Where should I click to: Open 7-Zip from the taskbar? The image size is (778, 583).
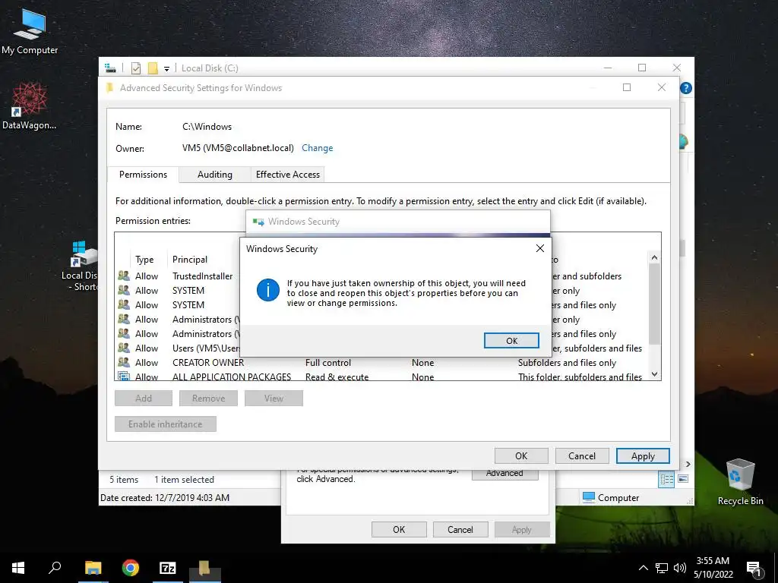click(168, 568)
